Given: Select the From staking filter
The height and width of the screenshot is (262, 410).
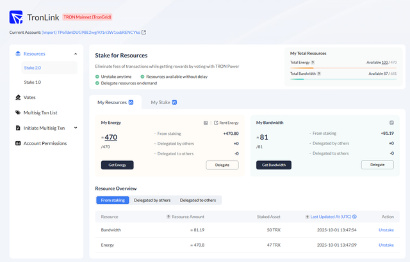Looking at the screenshot, I should coord(113,201).
